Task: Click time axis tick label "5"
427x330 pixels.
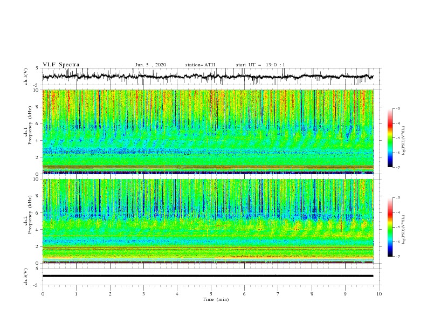Action: (211, 294)
